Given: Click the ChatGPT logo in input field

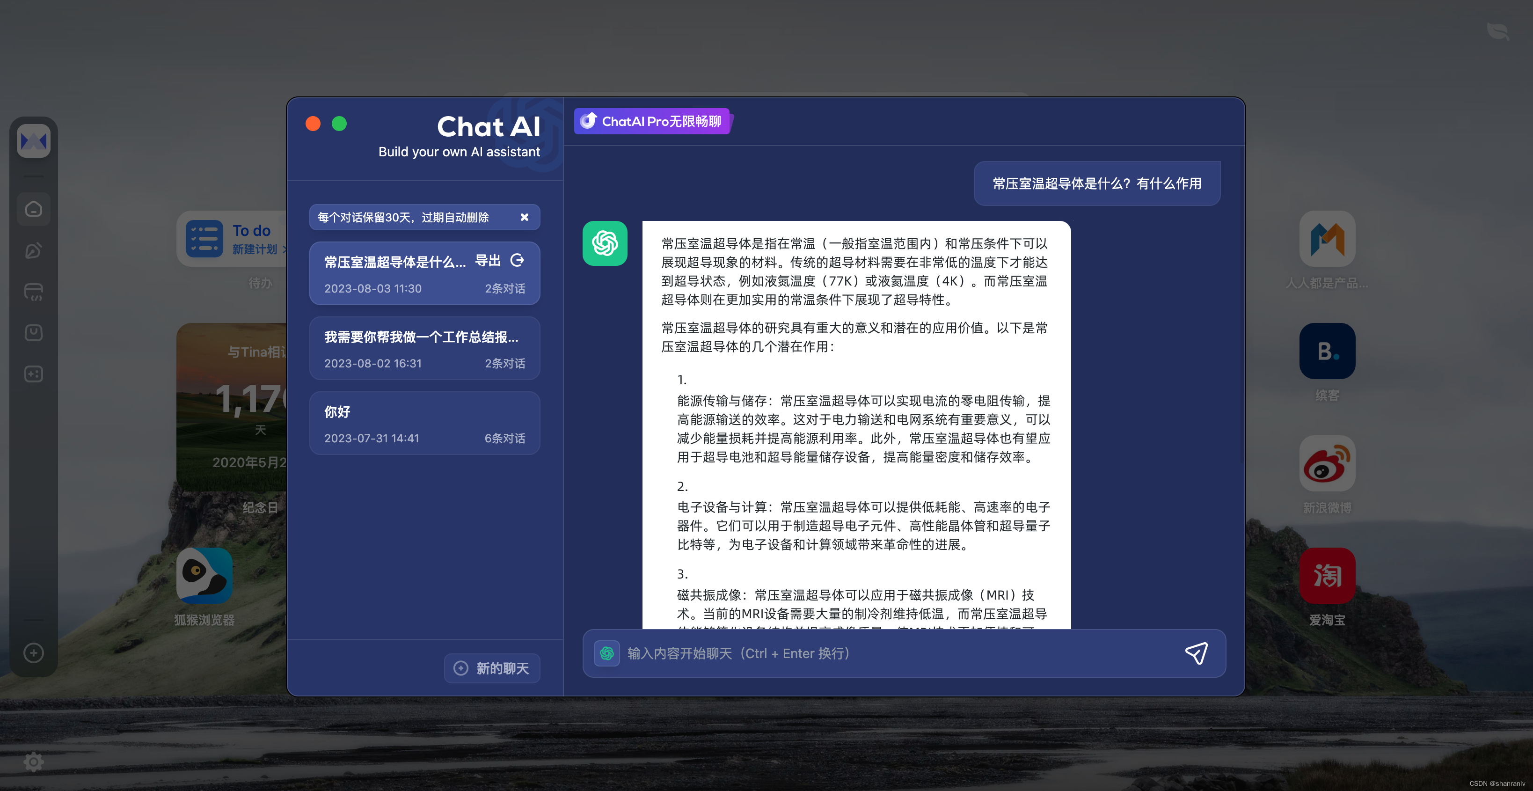Looking at the screenshot, I should pos(606,653).
